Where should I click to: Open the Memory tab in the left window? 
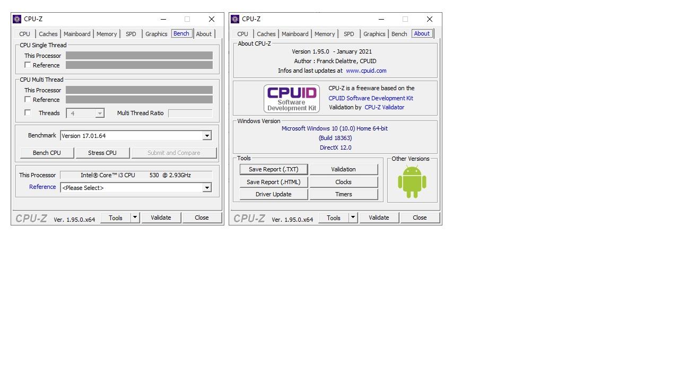107,34
